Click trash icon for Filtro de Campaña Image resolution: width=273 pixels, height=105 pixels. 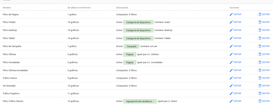[260, 46]
